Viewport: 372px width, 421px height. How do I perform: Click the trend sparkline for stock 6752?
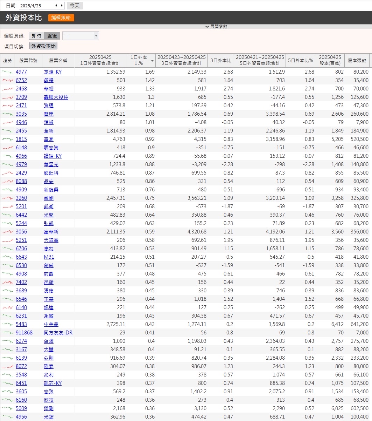[x=7, y=80]
